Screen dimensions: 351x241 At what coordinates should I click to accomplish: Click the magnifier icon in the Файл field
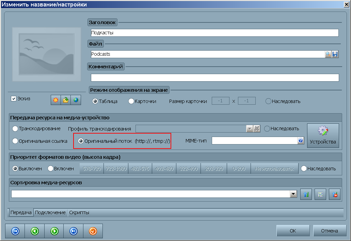[328, 54]
